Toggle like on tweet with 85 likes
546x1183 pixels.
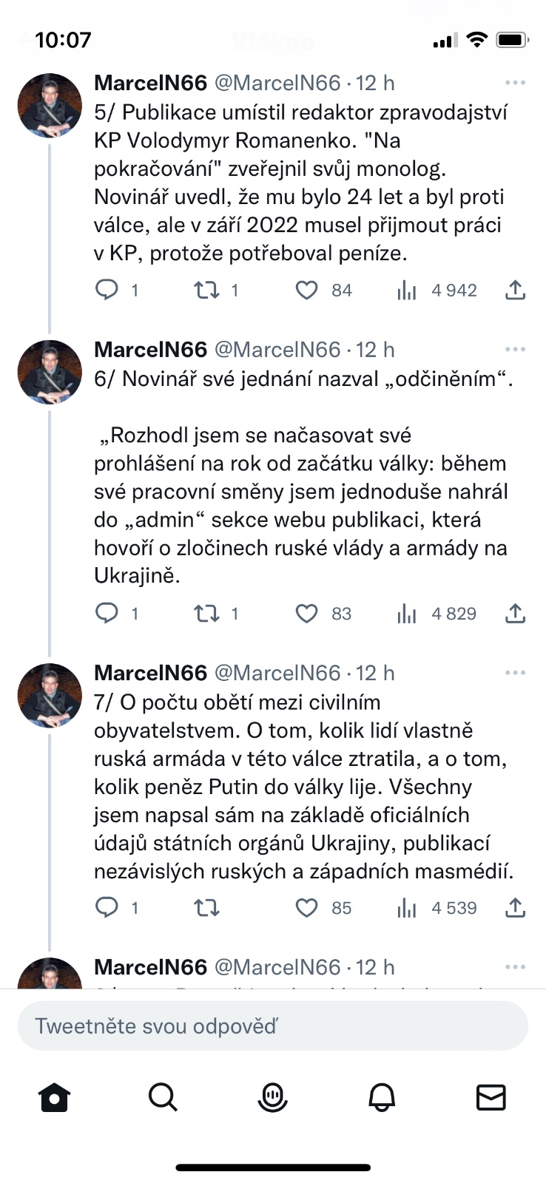(x=306, y=907)
